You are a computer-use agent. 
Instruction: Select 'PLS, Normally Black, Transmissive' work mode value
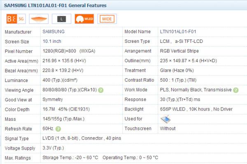(x=196, y=90)
